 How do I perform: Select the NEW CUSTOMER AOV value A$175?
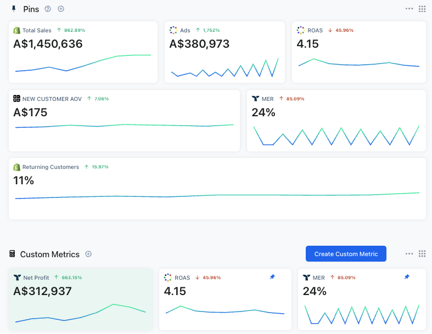[x=30, y=112]
